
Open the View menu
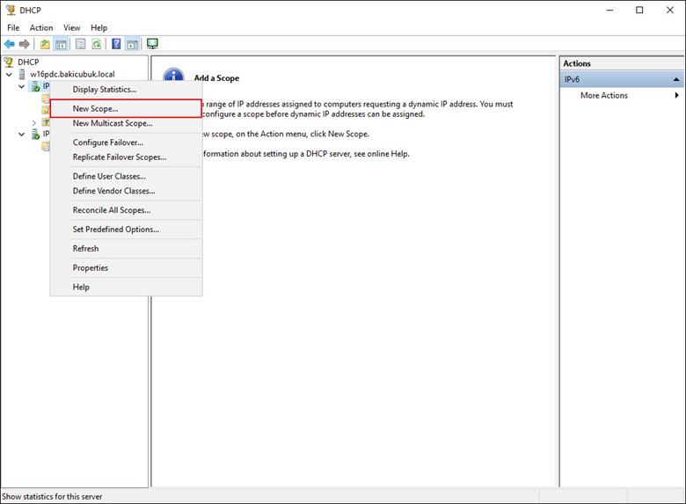point(72,27)
